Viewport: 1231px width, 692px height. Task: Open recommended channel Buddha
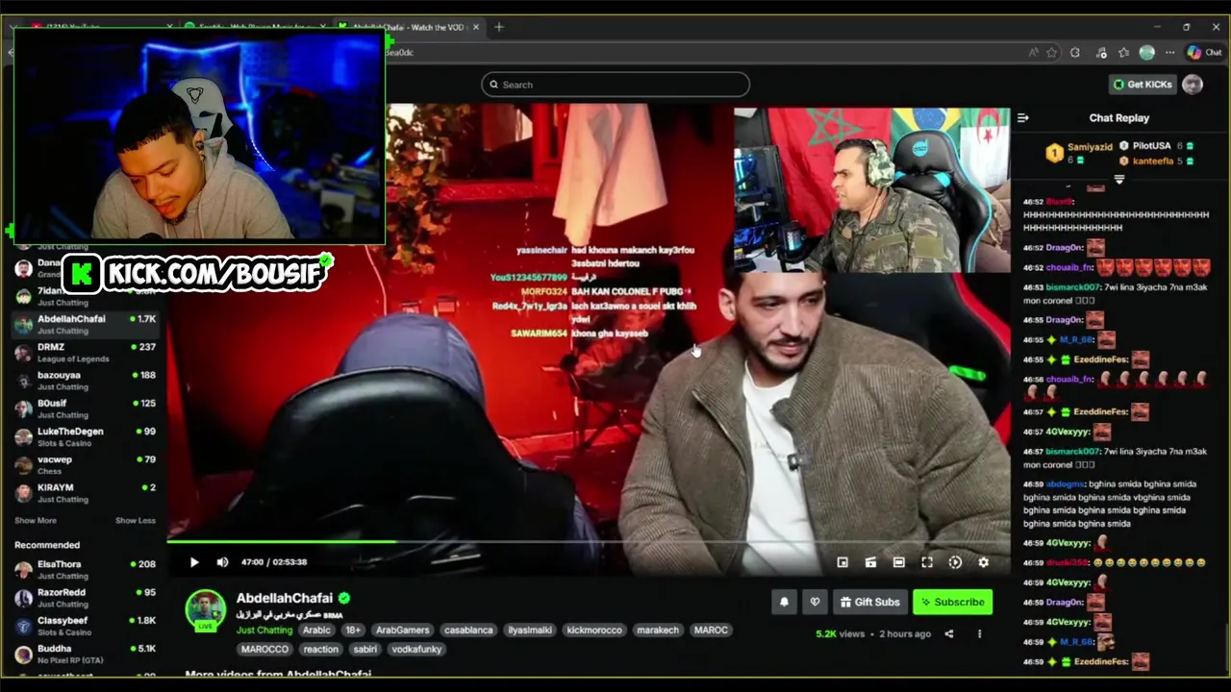click(85, 654)
